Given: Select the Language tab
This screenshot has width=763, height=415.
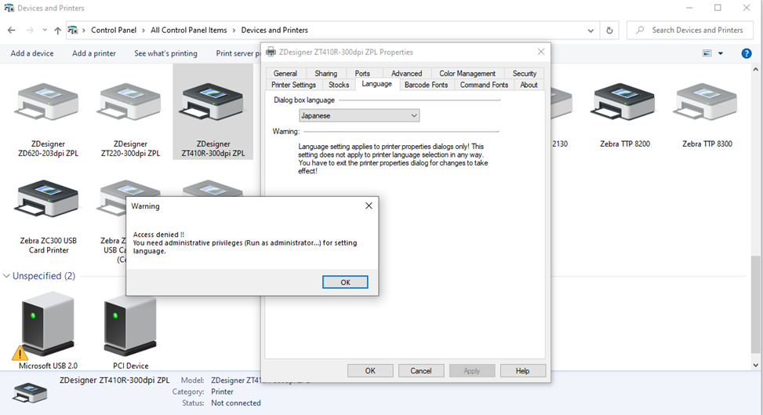Looking at the screenshot, I should 376,84.
